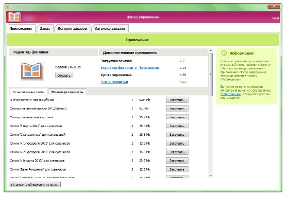Open the STOIK Imagic 5.0 link
Viewport: 287px width, 198px height.
(x=114, y=82)
